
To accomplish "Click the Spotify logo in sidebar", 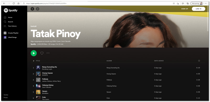I will (11, 10).
